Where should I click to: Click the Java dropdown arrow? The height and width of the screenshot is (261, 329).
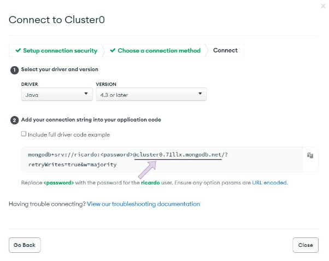point(86,94)
